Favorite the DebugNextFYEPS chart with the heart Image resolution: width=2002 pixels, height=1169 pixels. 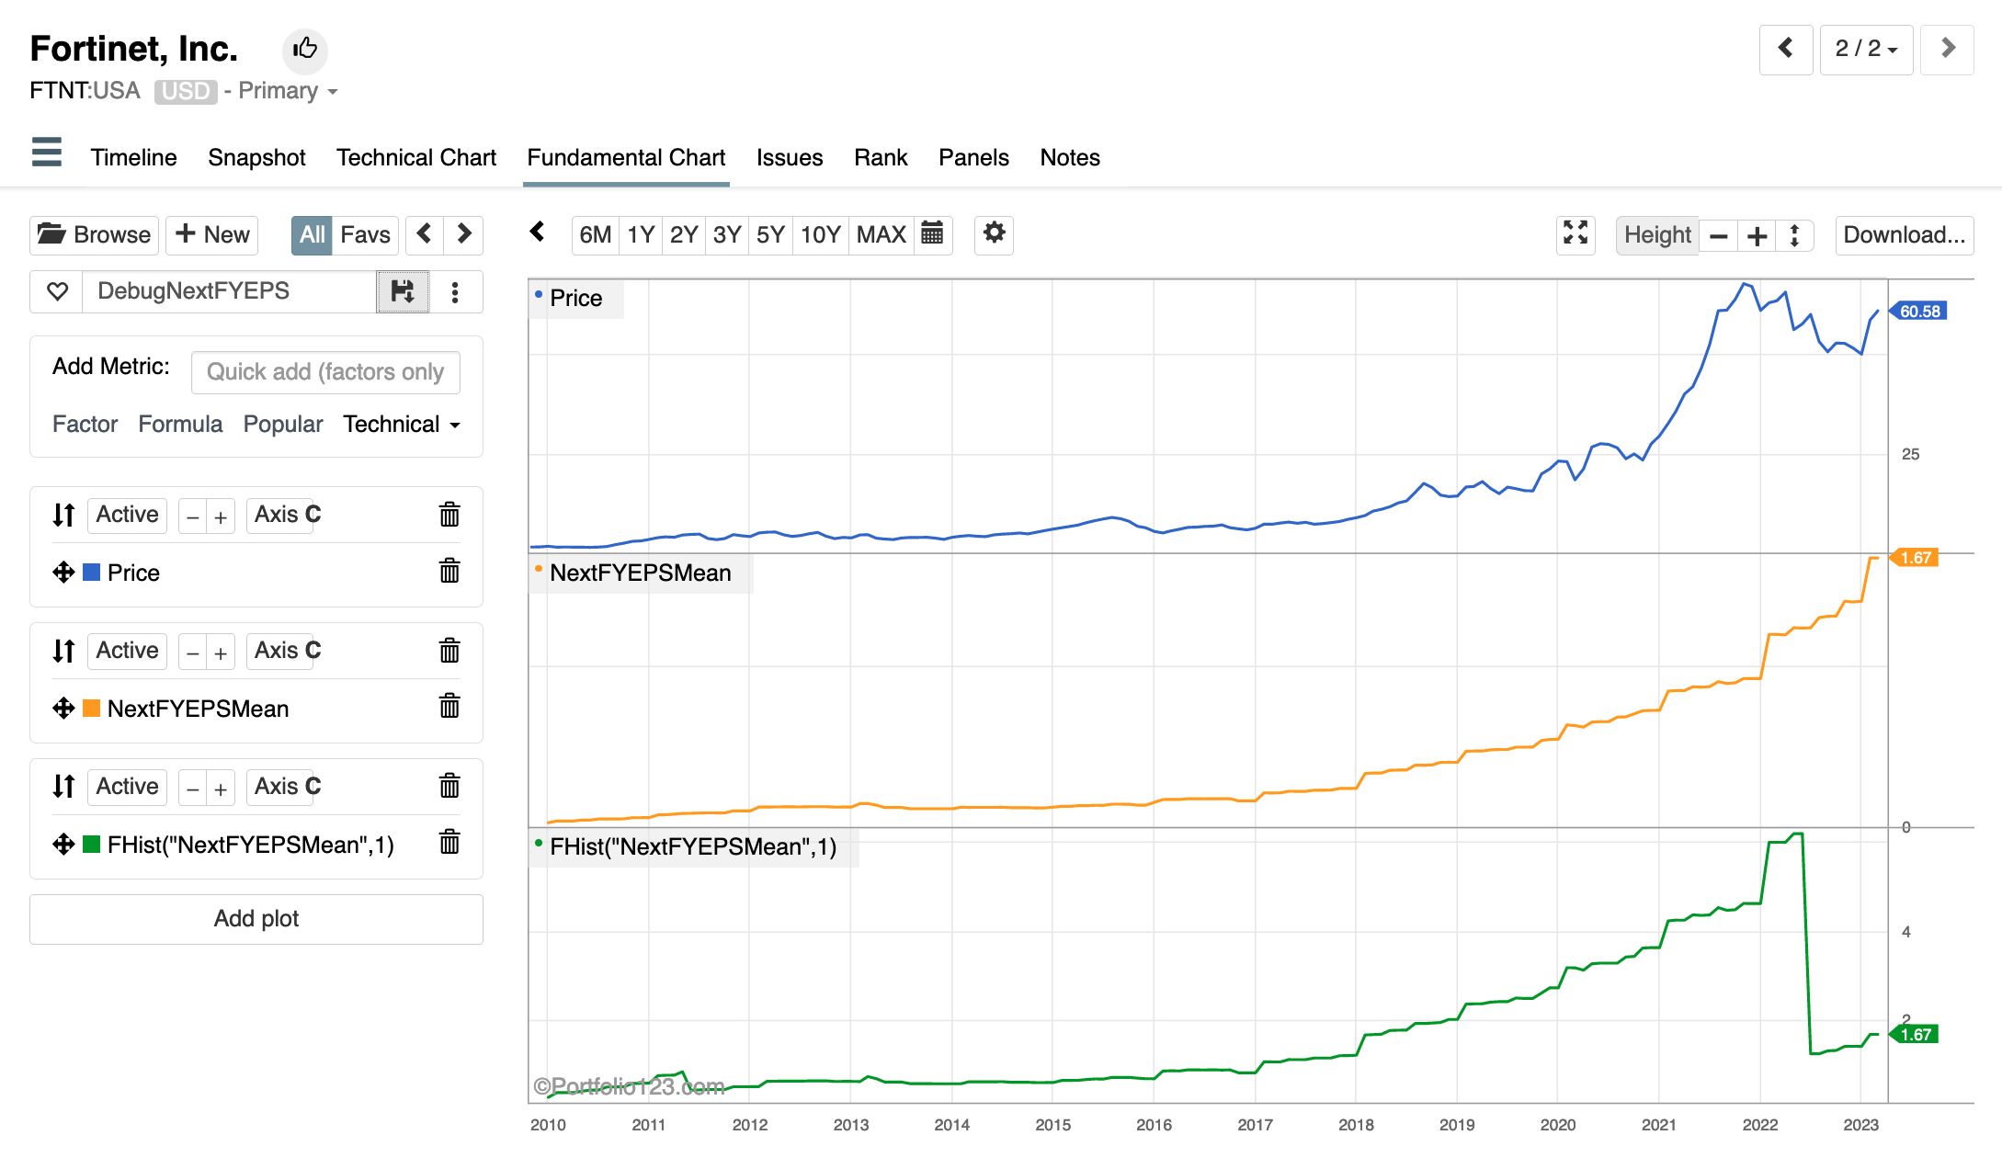coord(57,291)
